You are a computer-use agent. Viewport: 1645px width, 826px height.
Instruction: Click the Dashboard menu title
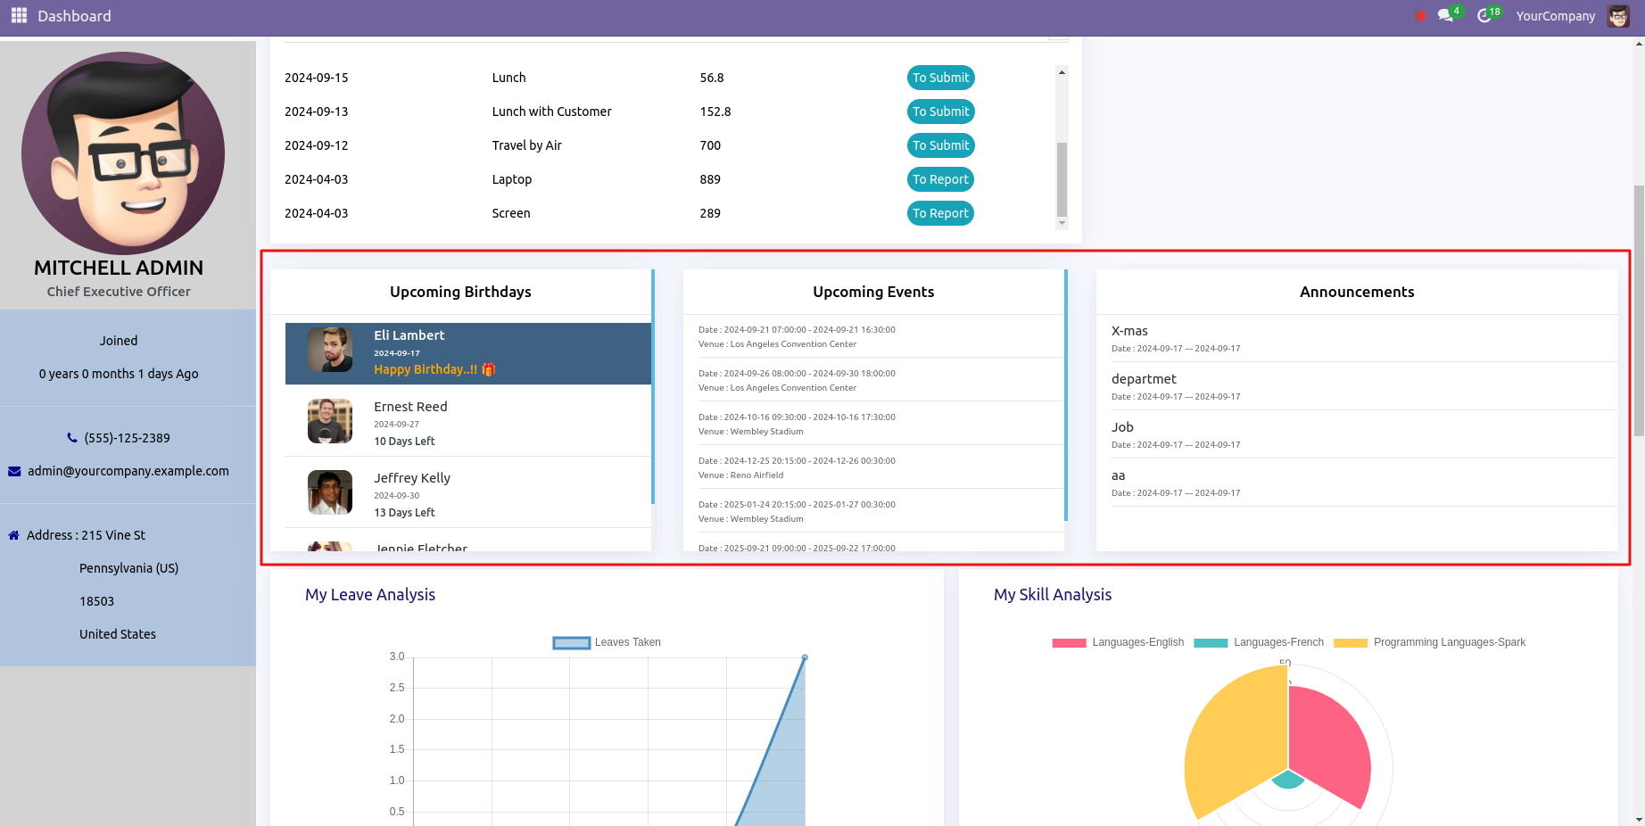tap(74, 16)
